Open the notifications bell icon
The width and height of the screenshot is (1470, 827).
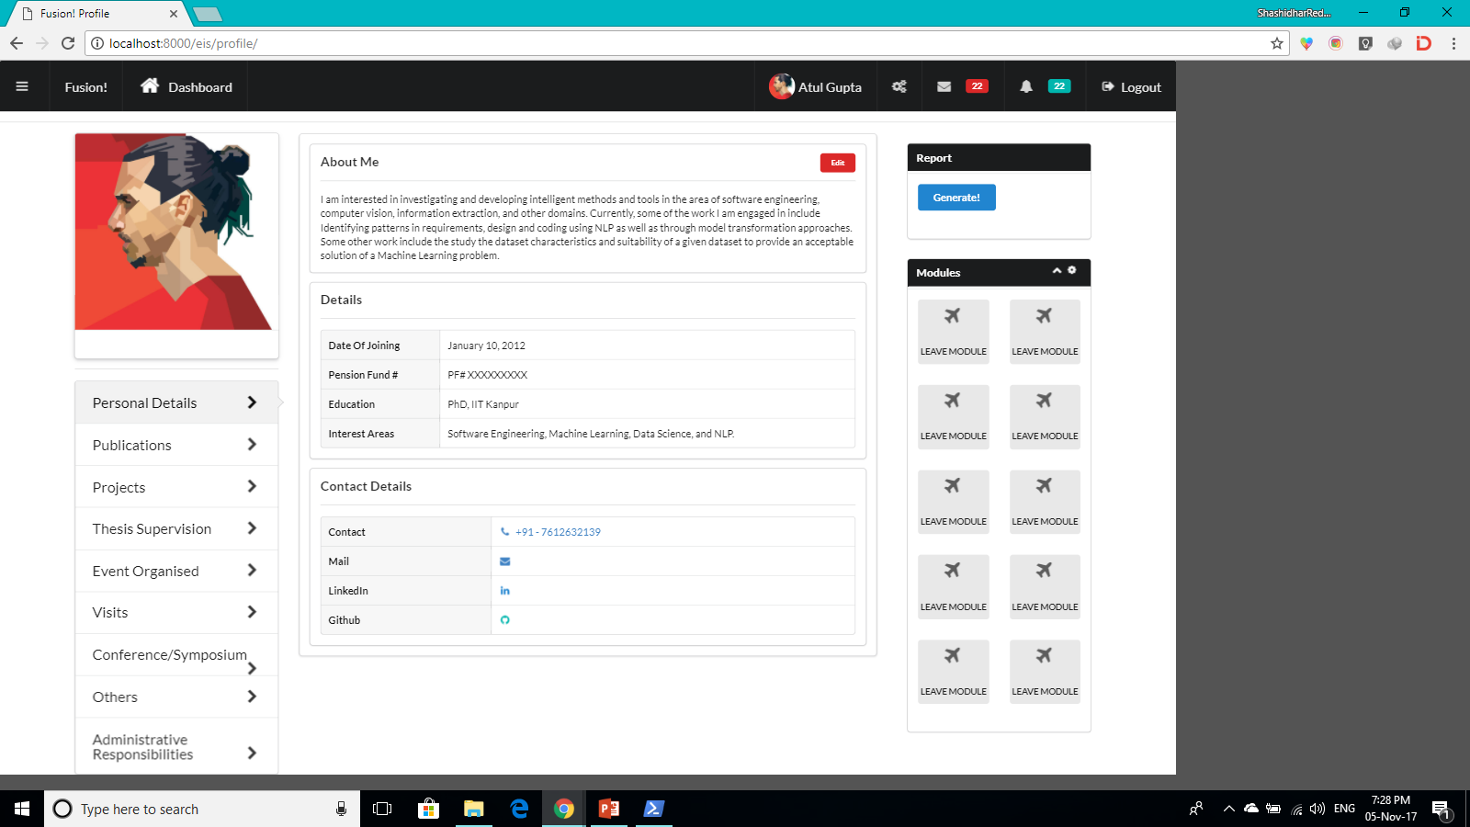tap(1026, 86)
